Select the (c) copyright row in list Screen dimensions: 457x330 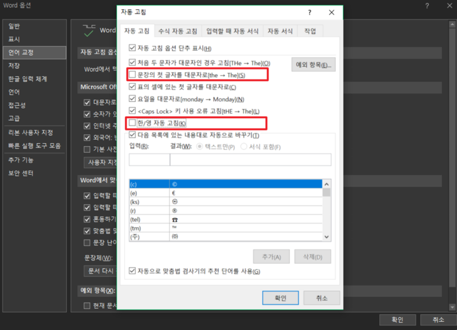click(x=226, y=184)
